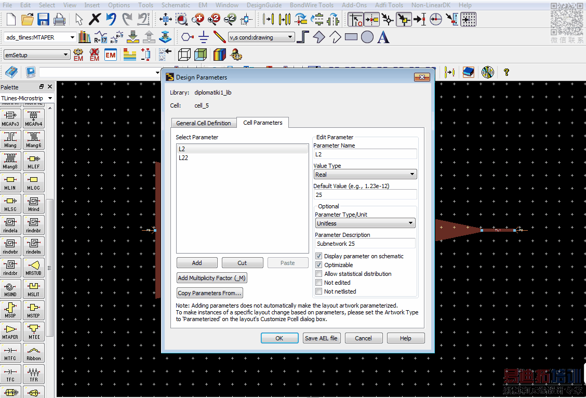Check the Not netlisted option

(x=319, y=291)
